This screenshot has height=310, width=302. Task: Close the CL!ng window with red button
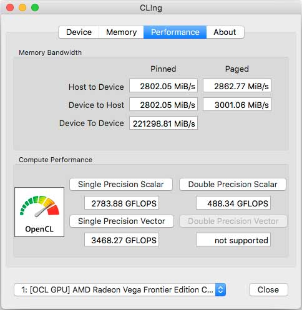(x=10, y=7)
